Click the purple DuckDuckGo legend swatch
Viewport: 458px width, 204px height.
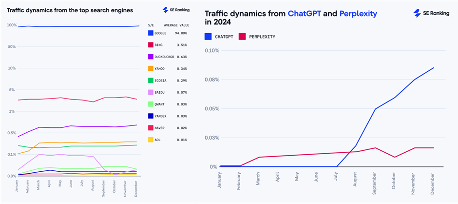[151, 57]
